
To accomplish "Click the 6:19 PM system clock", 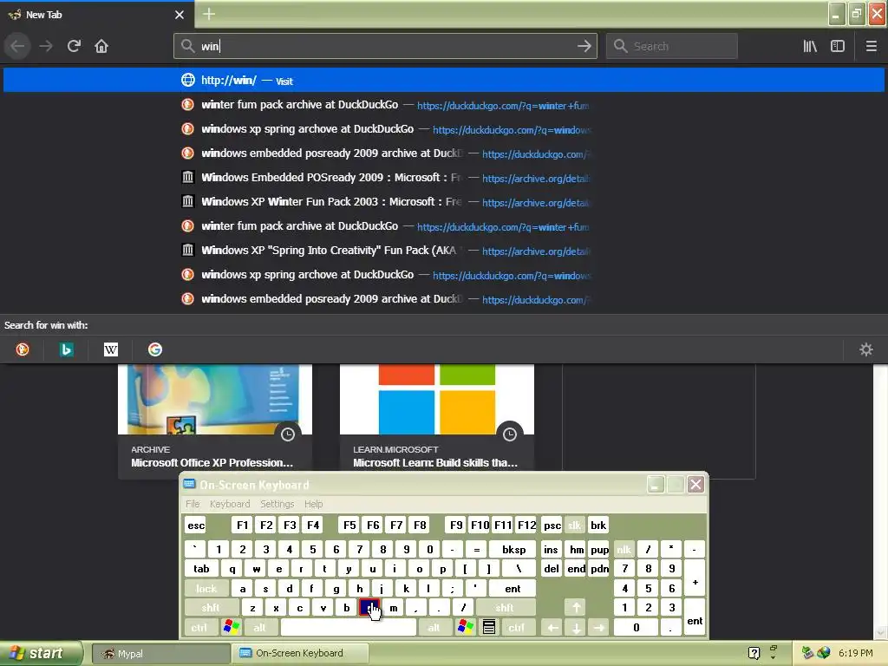I will coord(855,653).
